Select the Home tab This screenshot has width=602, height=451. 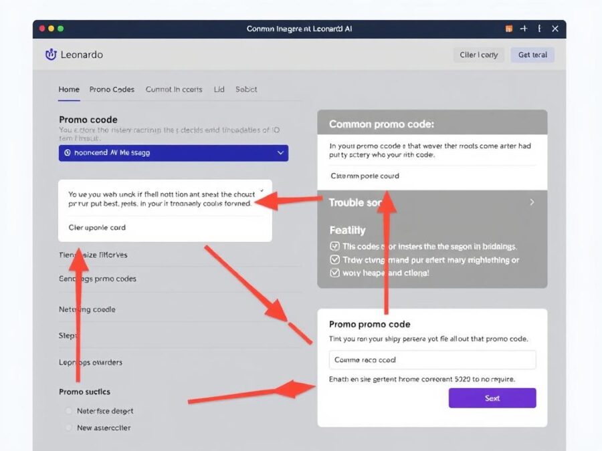point(68,89)
